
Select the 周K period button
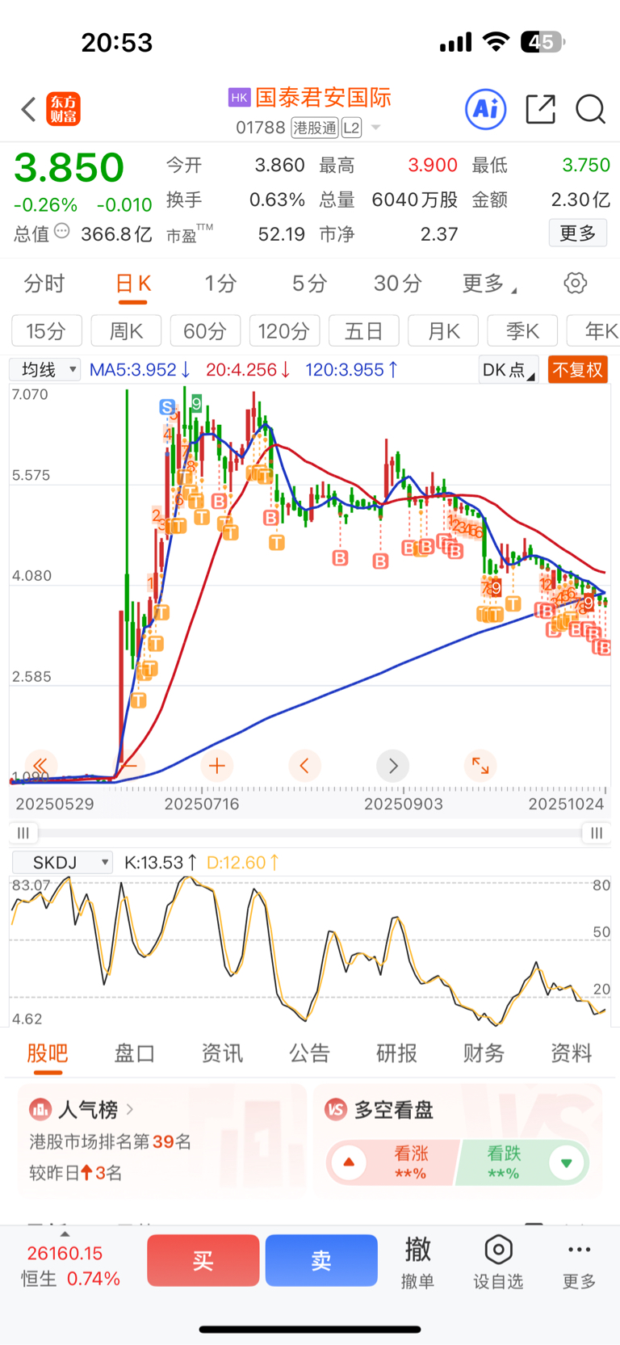[126, 331]
